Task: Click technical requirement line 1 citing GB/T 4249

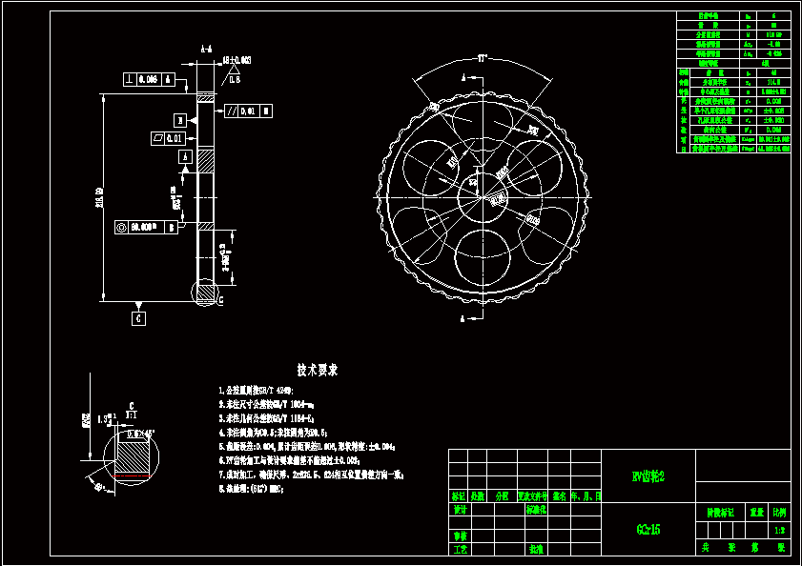Action: [x=256, y=391]
